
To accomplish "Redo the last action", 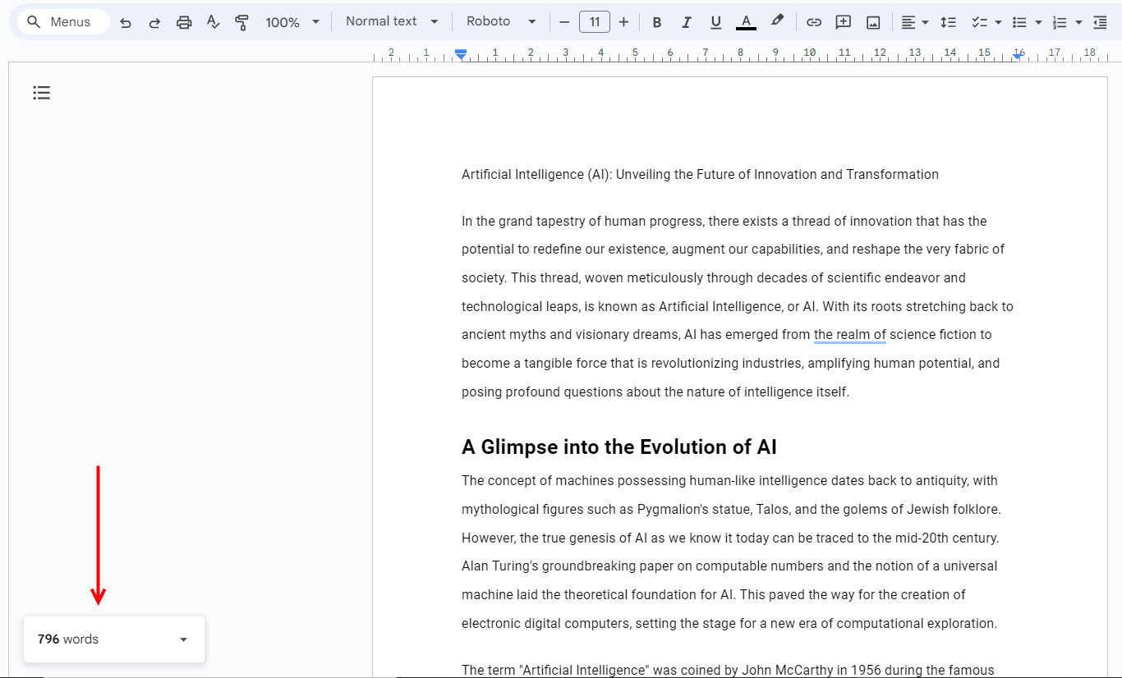I will tap(154, 22).
